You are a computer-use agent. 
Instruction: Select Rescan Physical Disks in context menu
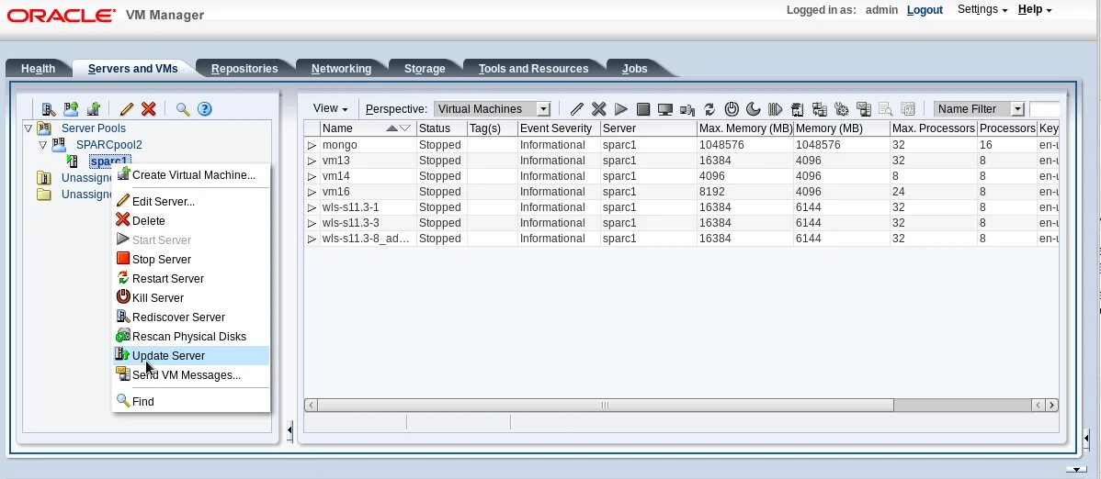tap(191, 336)
